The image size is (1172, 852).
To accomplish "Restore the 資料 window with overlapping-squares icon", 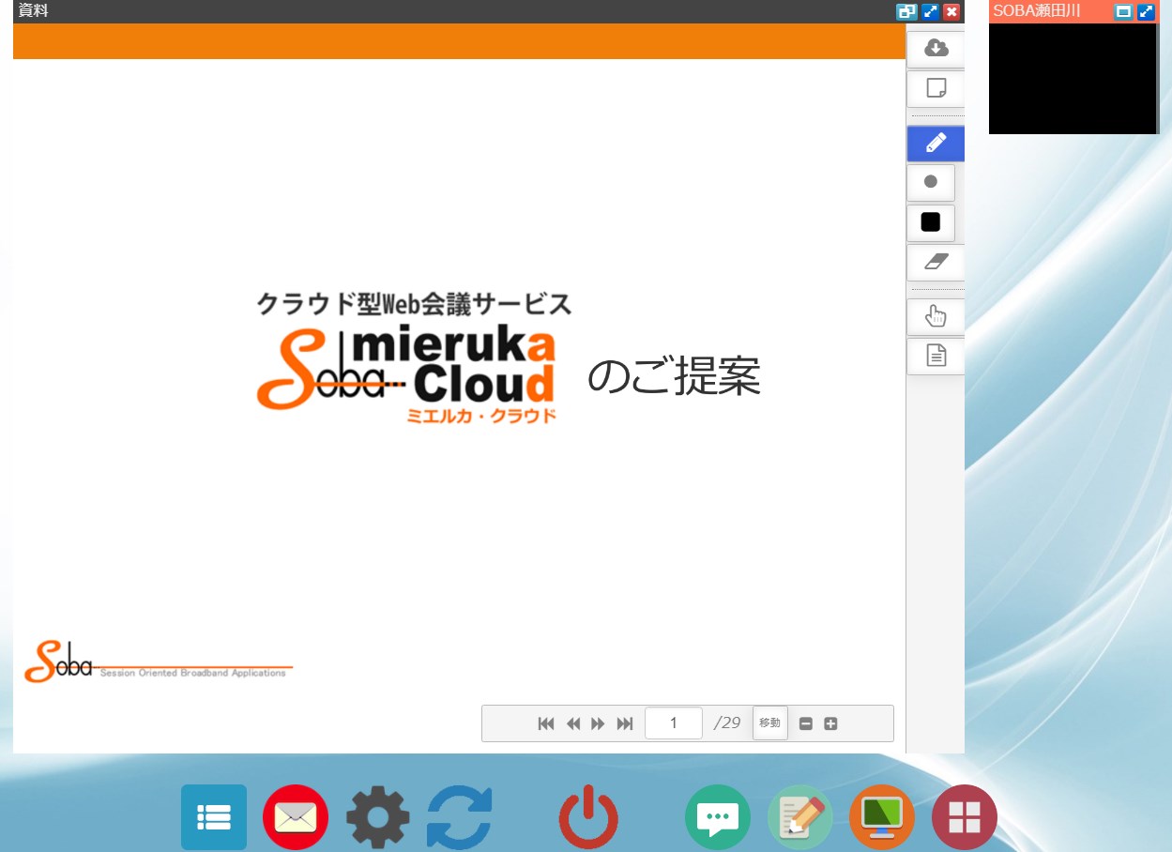I will click(906, 12).
